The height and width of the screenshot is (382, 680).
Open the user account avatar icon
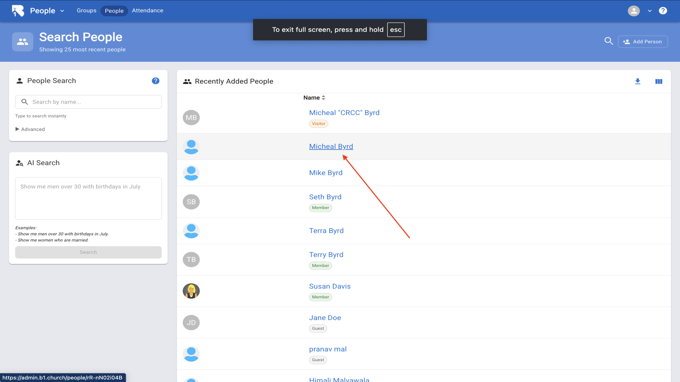click(x=634, y=11)
